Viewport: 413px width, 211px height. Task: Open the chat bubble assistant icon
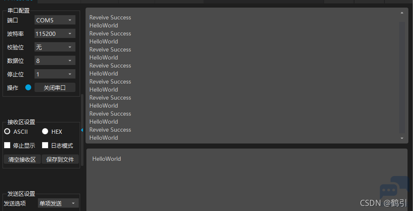click(x=393, y=189)
